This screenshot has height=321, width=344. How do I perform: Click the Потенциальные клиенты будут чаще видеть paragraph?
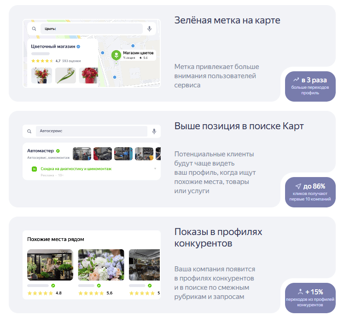coord(215,172)
